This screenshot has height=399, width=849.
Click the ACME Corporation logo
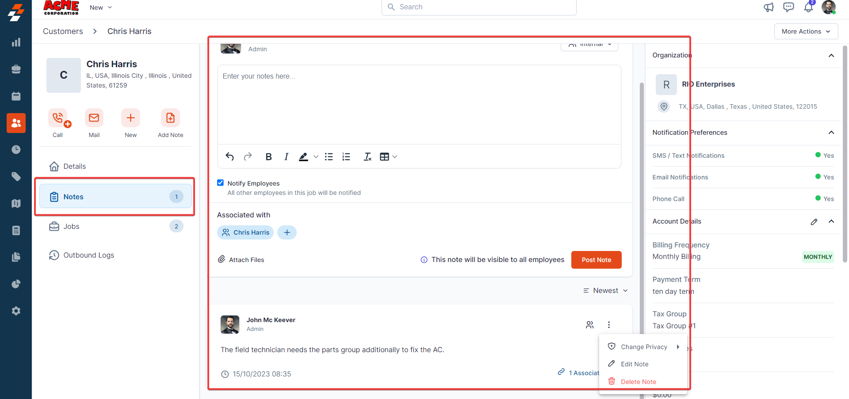[61, 8]
